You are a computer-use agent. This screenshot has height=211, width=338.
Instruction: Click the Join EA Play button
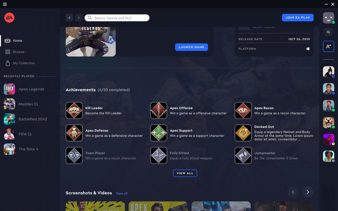point(298,18)
